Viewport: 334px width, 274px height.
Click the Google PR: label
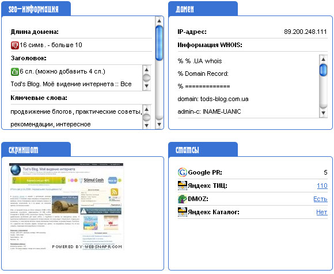click(205, 172)
